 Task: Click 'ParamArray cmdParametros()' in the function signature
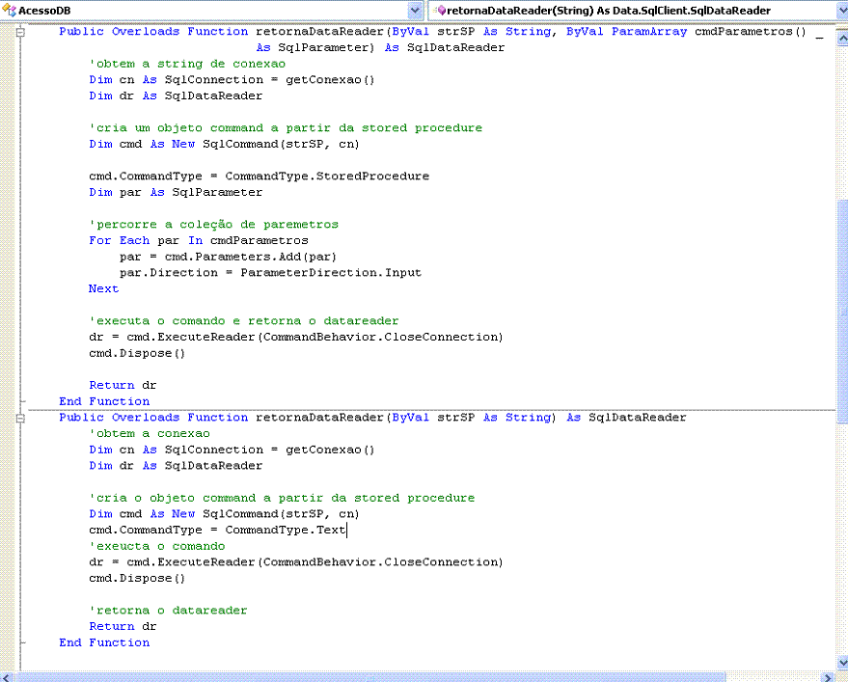[708, 32]
